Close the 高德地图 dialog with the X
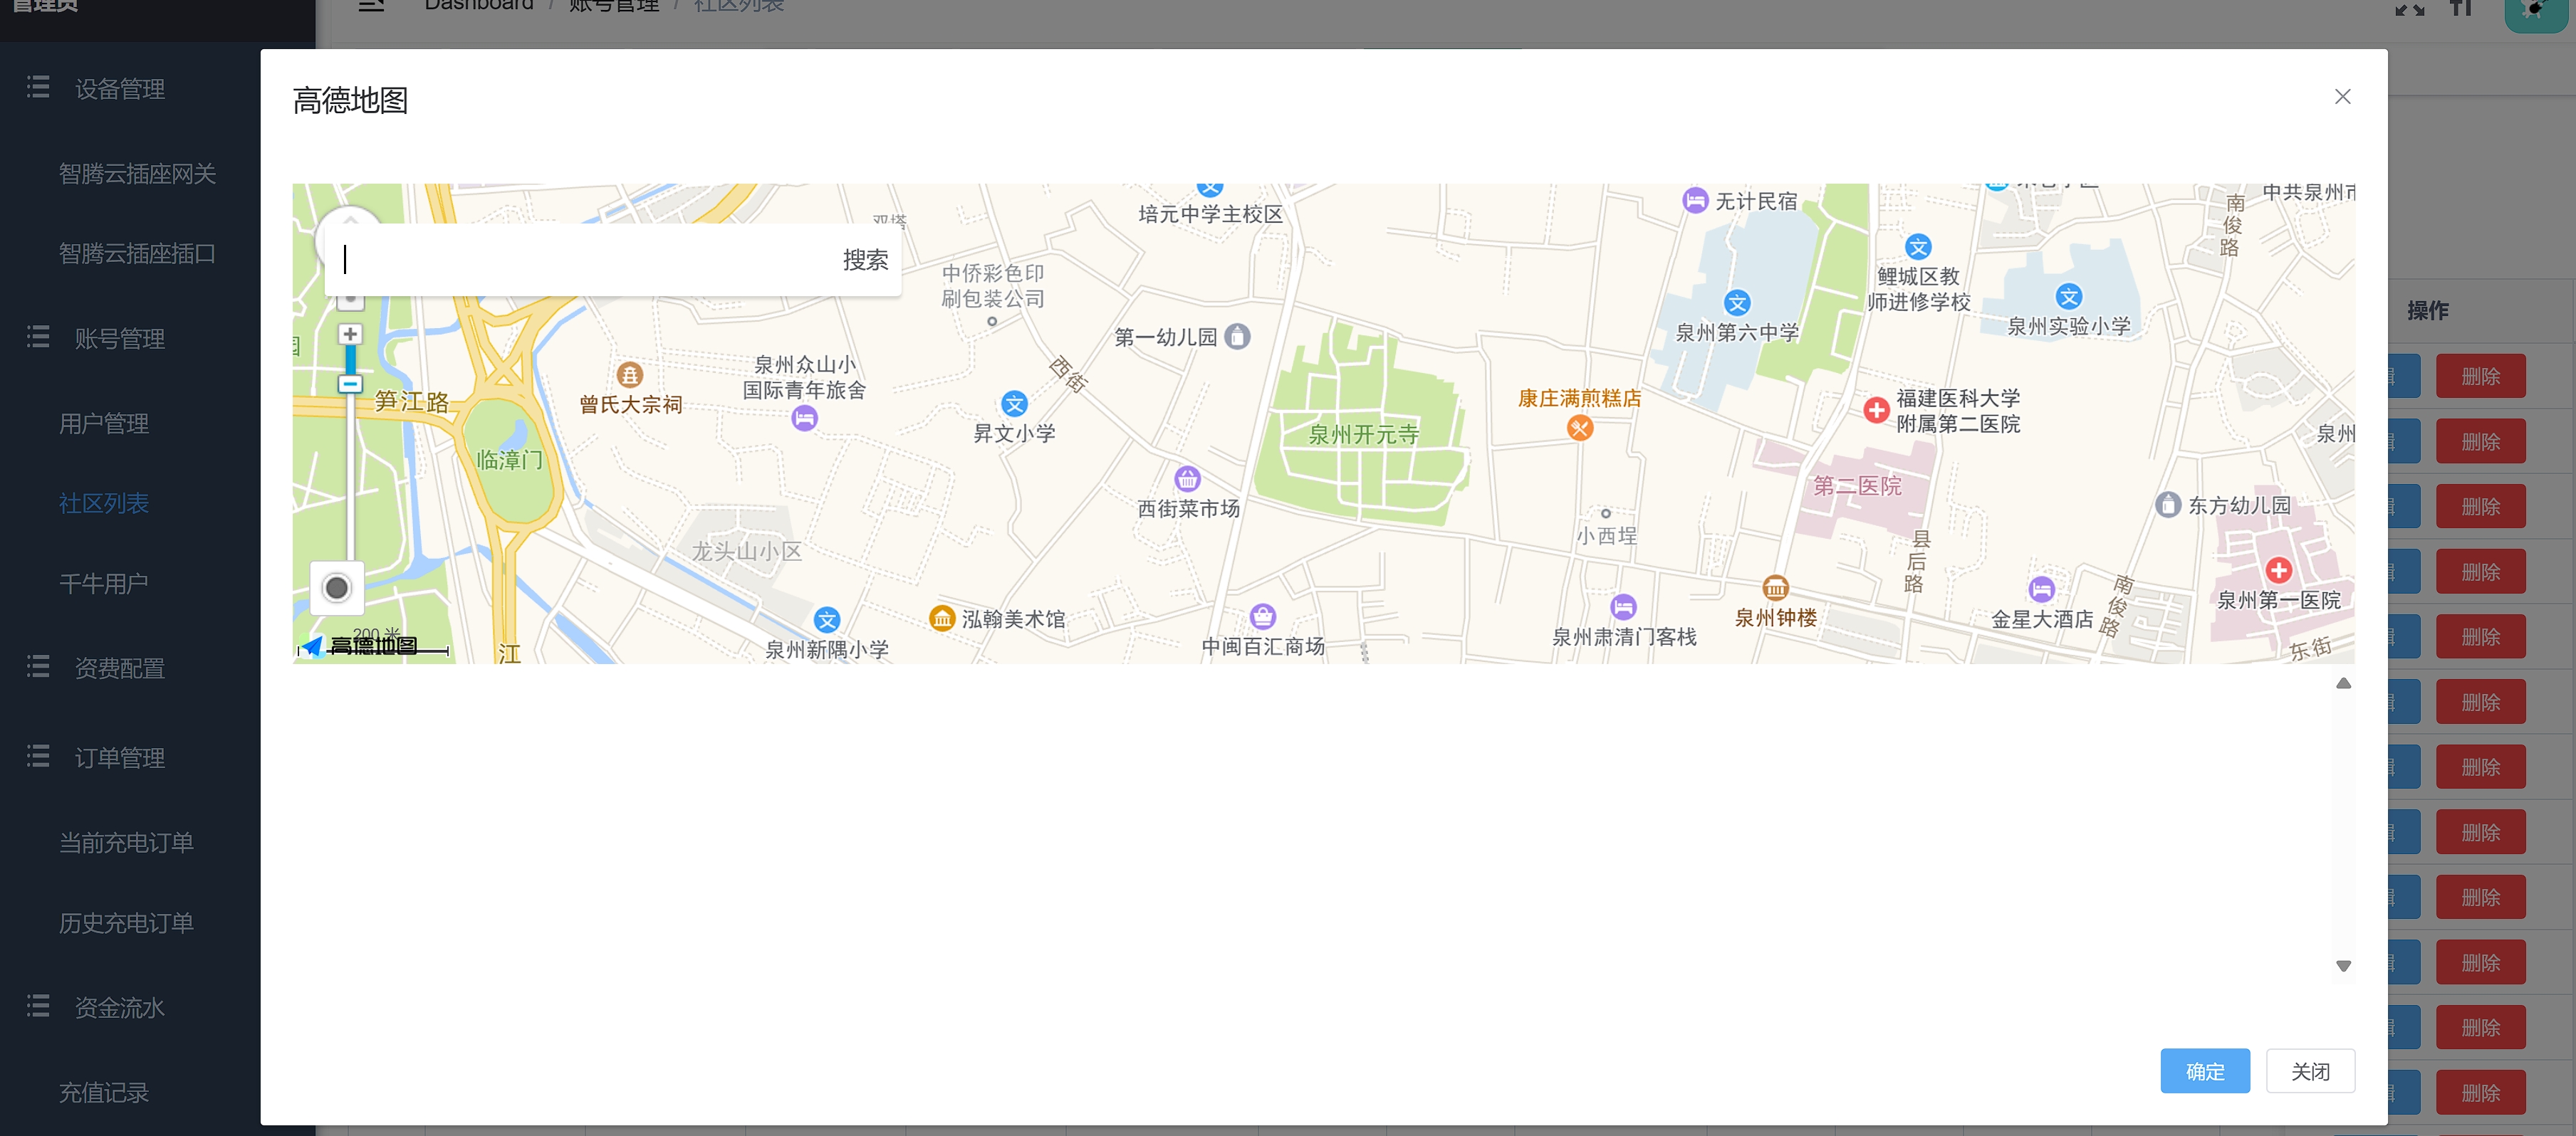Screen dimensions: 2576x1136 coord(2342,97)
